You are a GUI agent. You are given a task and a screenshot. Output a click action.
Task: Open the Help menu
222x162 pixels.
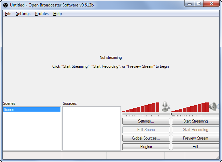(x=57, y=14)
